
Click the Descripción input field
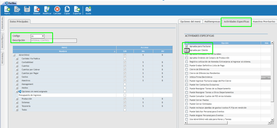[54, 40]
